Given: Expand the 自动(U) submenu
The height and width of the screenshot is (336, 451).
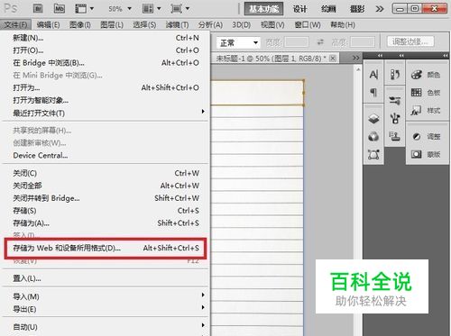Looking at the screenshot, I should (106, 327).
